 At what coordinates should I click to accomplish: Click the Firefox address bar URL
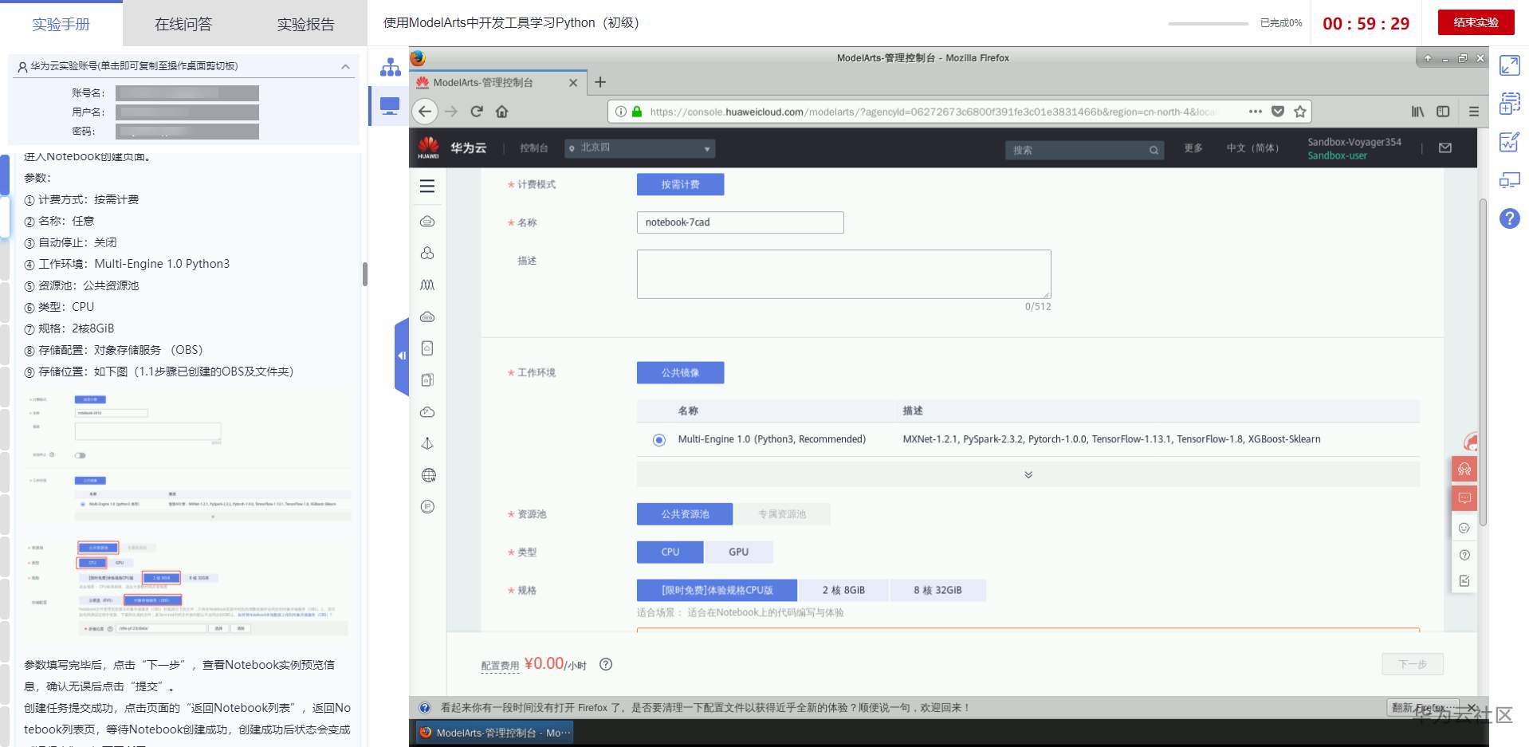934,112
